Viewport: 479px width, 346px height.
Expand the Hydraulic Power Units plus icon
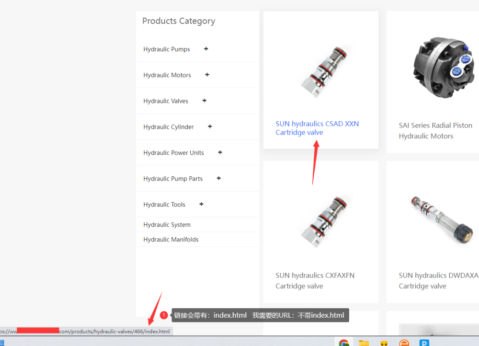click(x=220, y=152)
